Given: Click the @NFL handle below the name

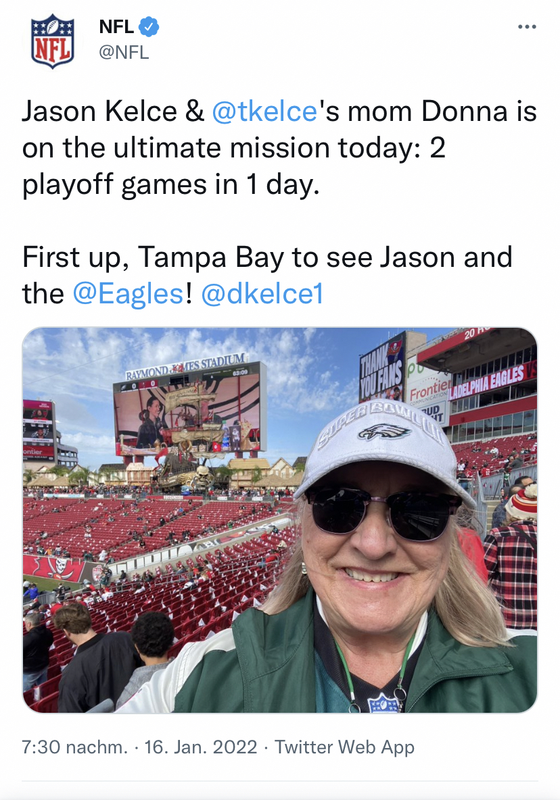Looking at the screenshot, I should pos(124,52).
